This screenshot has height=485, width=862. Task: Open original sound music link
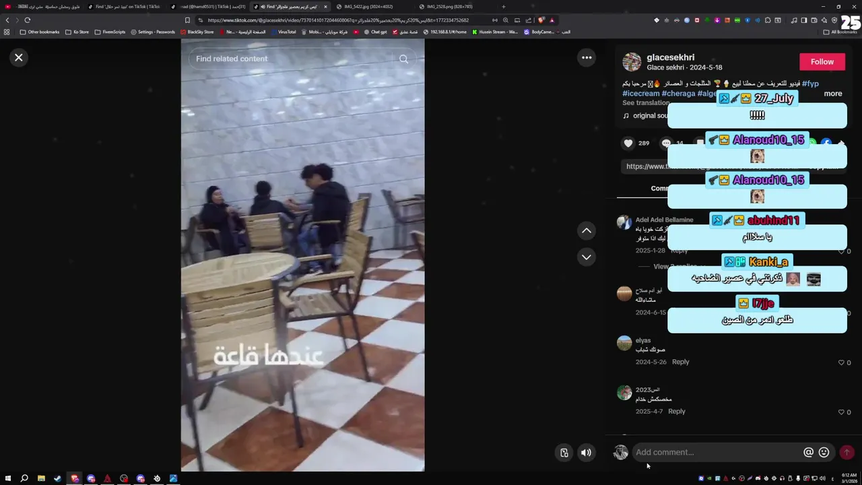tap(644, 116)
